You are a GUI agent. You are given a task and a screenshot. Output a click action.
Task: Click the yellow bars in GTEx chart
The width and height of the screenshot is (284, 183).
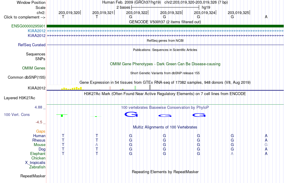coord(72,89)
